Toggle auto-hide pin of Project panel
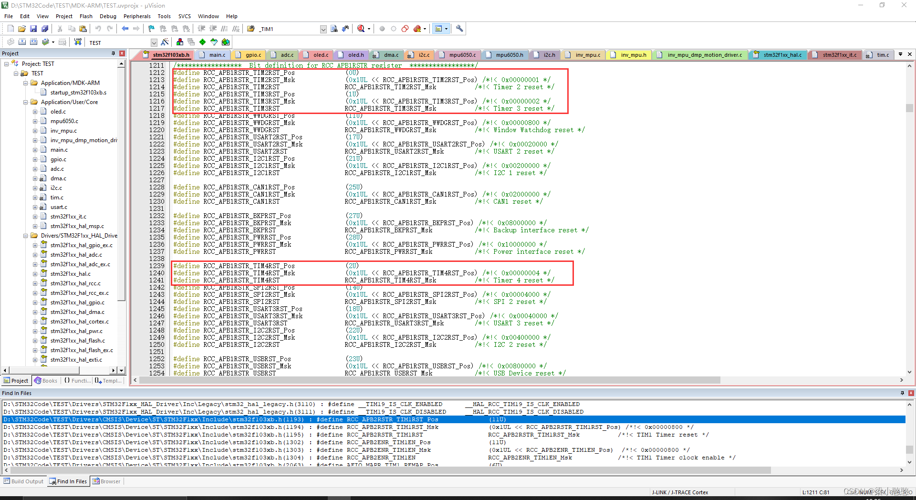This screenshot has width=916, height=500. coord(114,53)
